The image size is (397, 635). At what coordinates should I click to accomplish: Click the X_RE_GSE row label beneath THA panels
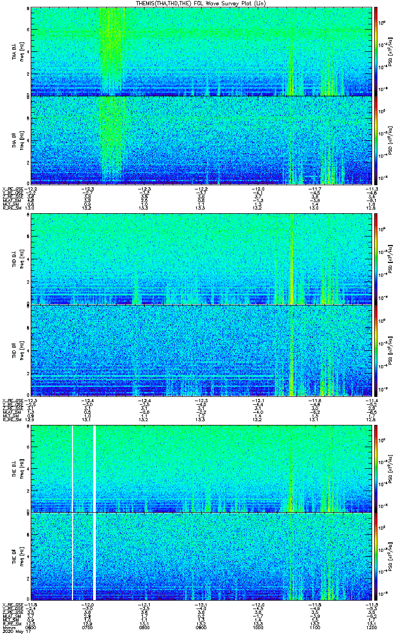pos(12,189)
